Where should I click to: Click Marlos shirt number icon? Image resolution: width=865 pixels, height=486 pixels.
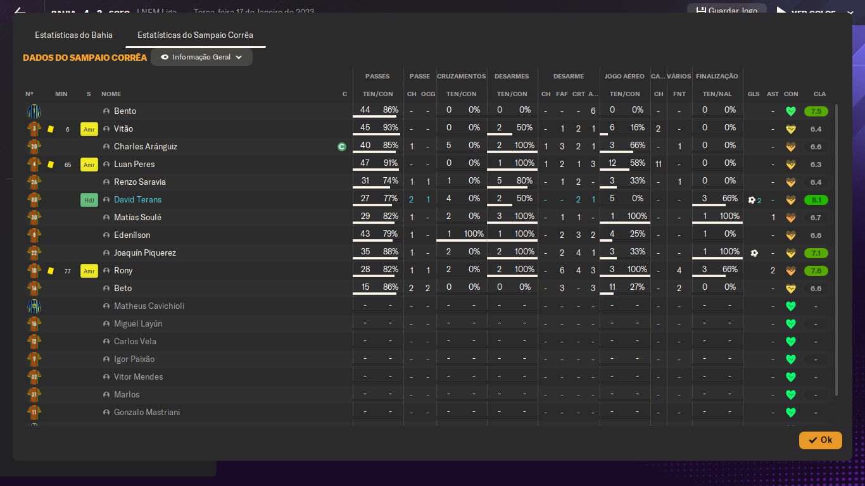[34, 395]
